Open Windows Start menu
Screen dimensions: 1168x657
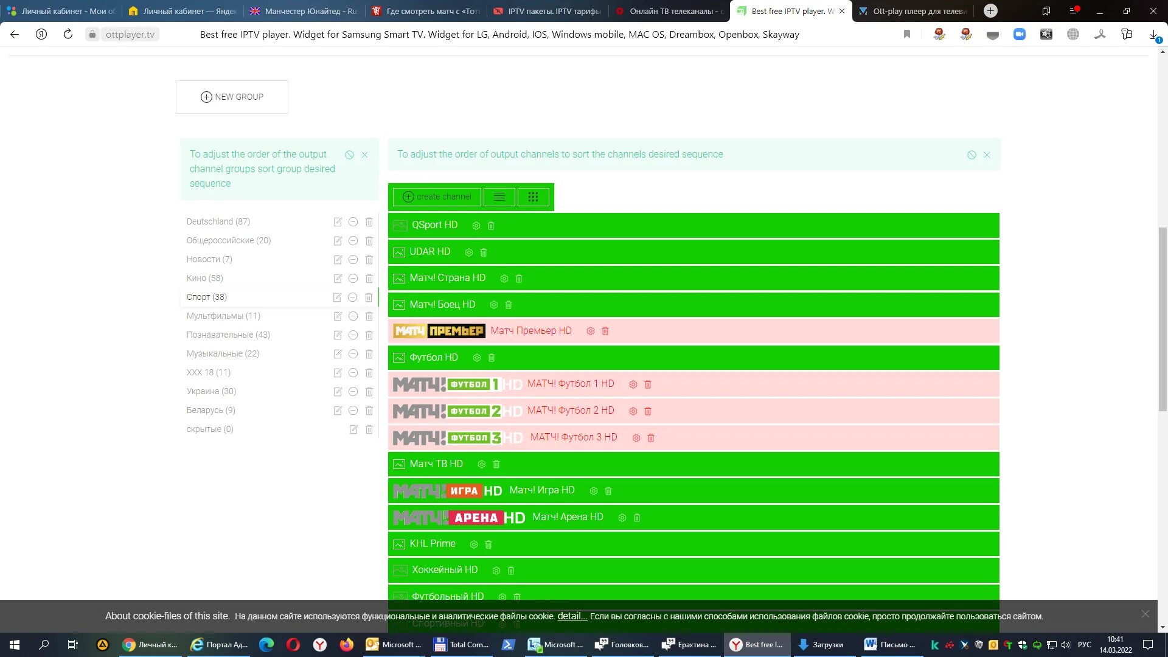click(x=15, y=645)
